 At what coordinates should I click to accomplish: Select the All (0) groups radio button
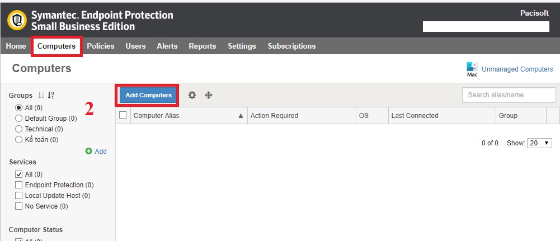point(18,107)
